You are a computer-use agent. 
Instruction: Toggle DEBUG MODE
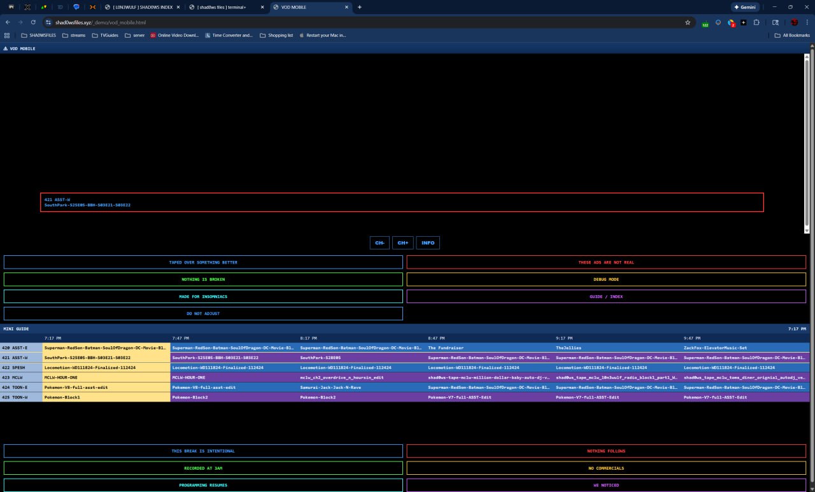coord(606,279)
